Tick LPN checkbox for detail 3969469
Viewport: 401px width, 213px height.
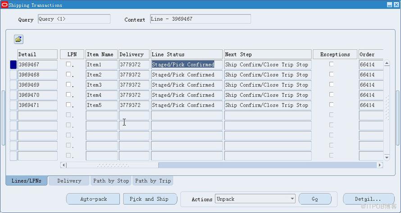point(68,84)
